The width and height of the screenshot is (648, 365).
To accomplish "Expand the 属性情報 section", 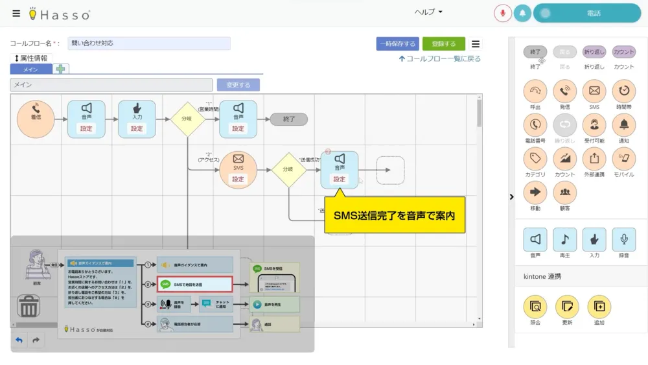I will pos(31,58).
